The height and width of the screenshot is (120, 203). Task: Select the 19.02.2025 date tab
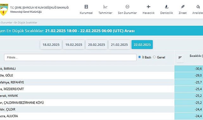(74, 45)
